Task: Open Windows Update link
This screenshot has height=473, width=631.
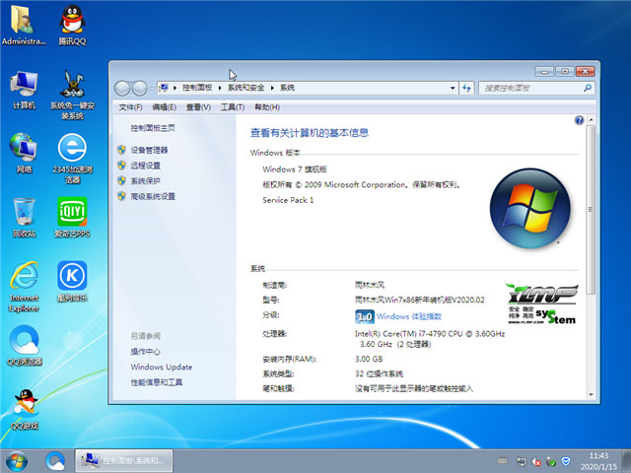Action: click(162, 367)
